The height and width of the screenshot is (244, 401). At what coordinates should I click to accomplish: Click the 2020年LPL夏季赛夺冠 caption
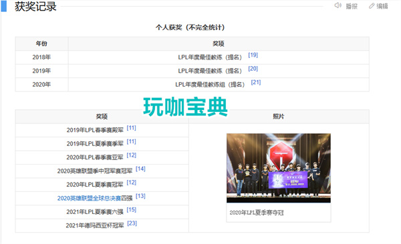click(257, 213)
